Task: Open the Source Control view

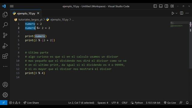Action: (5, 35)
